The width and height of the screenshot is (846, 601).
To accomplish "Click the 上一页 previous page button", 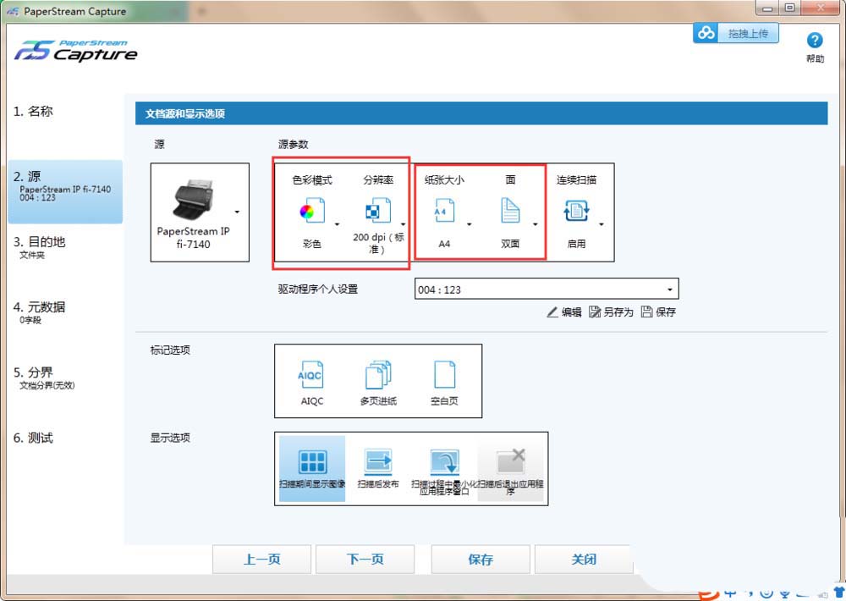I will point(261,559).
